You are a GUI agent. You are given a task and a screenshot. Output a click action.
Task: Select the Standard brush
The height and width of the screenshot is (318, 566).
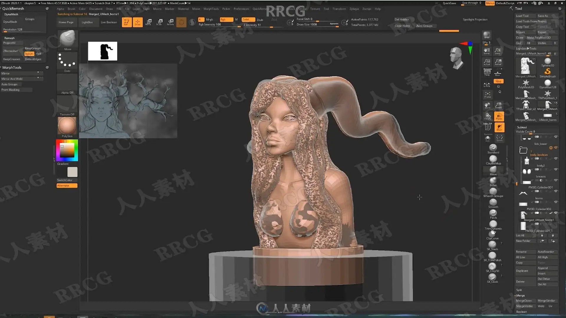click(493, 149)
